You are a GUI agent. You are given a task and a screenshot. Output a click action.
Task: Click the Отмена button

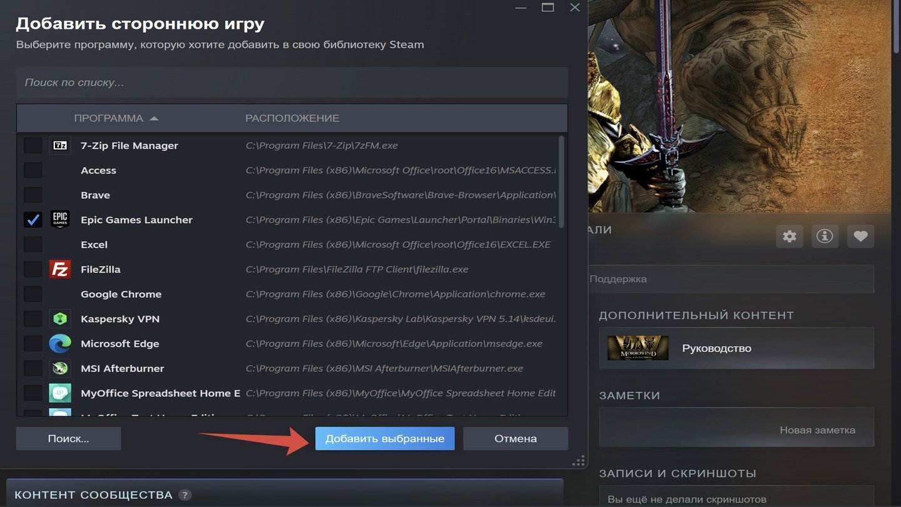[516, 439]
